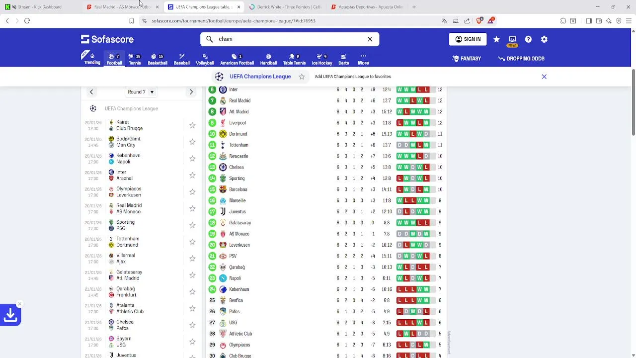Go to the previous round arrow
Viewport: 636px width, 358px height.
(x=91, y=92)
